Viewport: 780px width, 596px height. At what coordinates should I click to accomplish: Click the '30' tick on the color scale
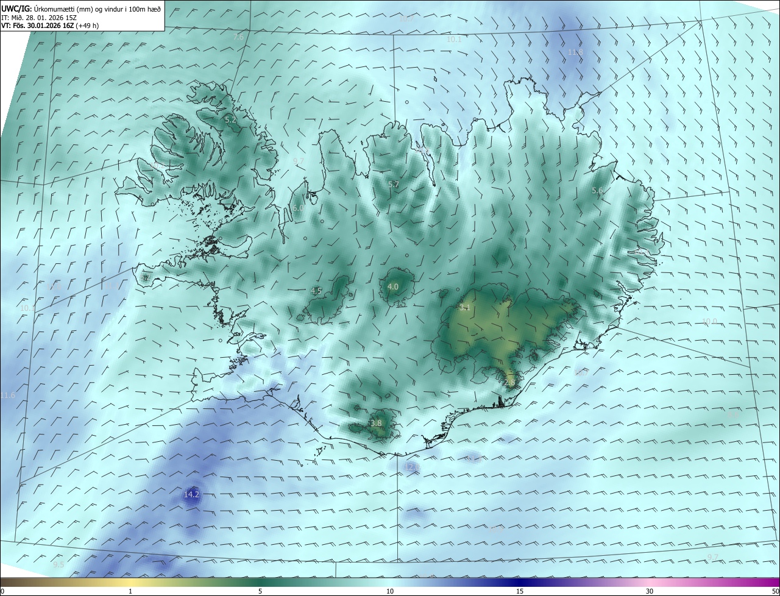pyautogui.click(x=650, y=591)
